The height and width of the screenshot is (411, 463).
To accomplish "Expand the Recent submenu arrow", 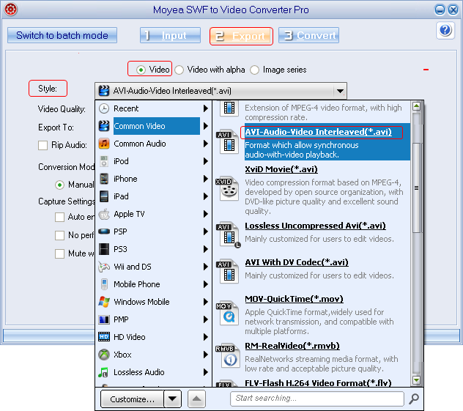I will 206,108.
